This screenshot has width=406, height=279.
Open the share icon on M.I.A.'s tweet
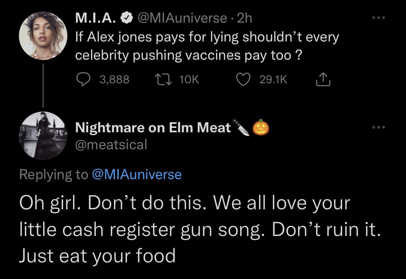324,79
